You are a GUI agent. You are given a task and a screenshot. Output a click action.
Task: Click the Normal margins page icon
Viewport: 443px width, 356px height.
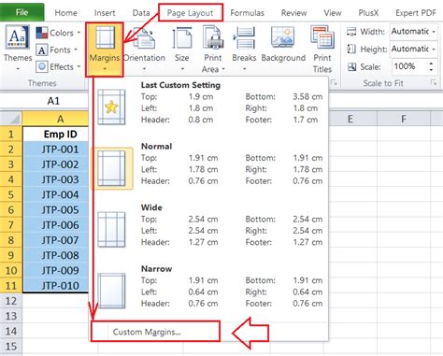pyautogui.click(x=111, y=168)
